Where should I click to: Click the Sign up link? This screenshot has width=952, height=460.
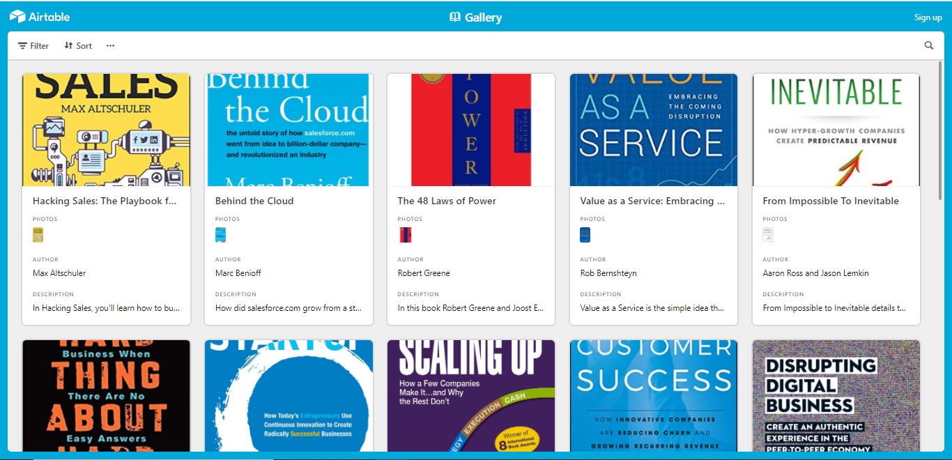click(928, 17)
